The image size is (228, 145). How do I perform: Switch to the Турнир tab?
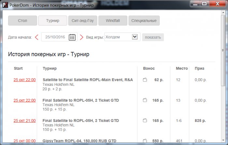point(53,20)
